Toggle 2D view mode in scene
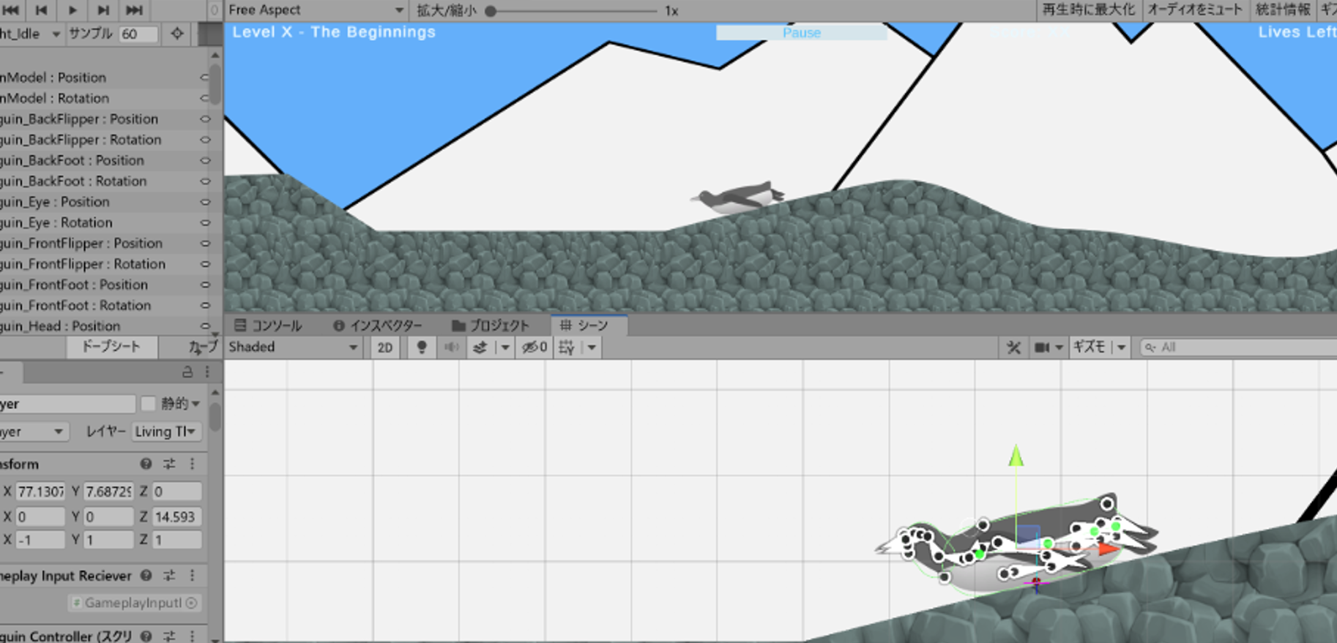Viewport: 1337px width, 643px height. tap(385, 347)
